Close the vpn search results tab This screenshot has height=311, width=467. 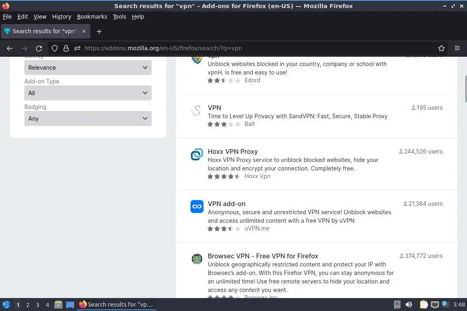coord(84,31)
